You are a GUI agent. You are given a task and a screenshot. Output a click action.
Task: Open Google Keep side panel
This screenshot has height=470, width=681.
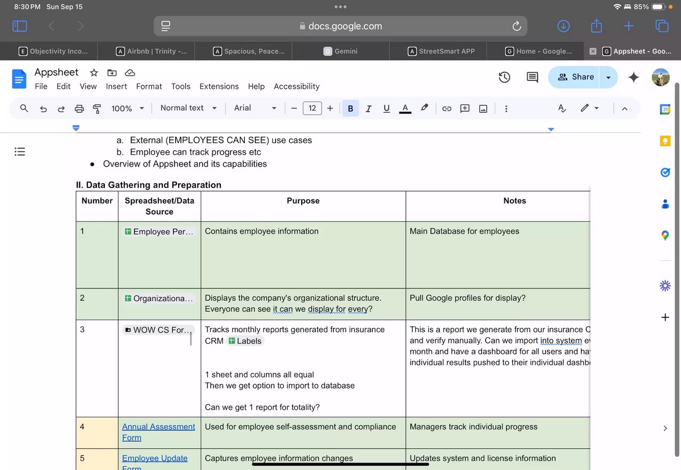click(665, 141)
